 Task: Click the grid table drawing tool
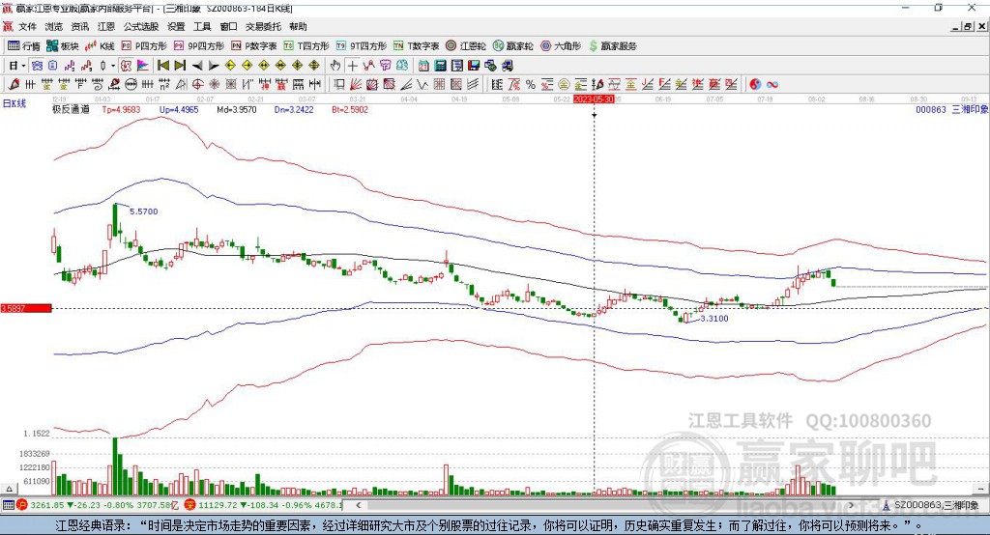coord(440,84)
